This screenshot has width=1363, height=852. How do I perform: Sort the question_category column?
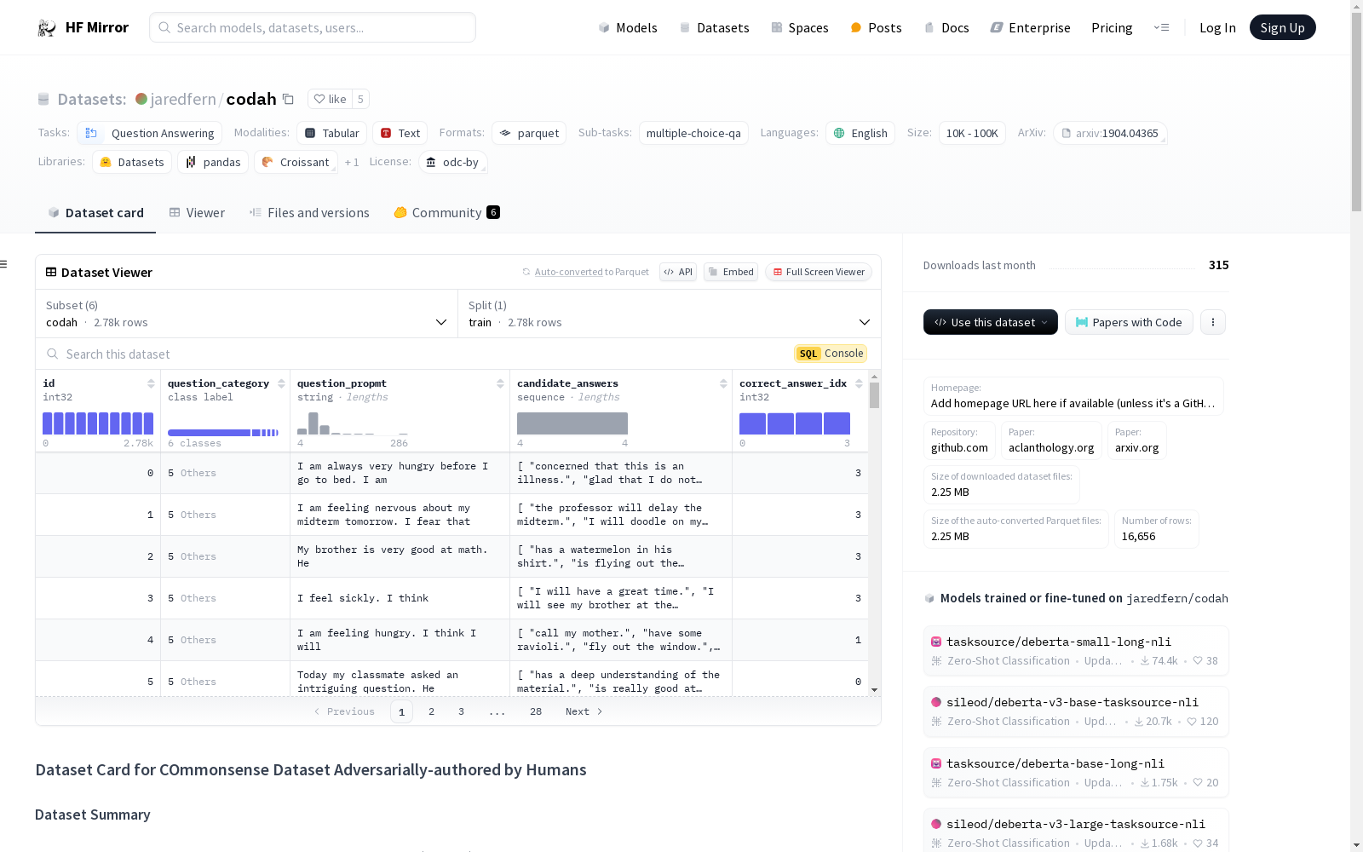[x=281, y=383]
